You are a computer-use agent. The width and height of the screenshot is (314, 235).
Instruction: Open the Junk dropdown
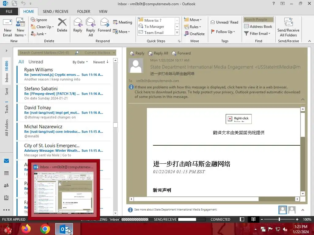coord(39,34)
